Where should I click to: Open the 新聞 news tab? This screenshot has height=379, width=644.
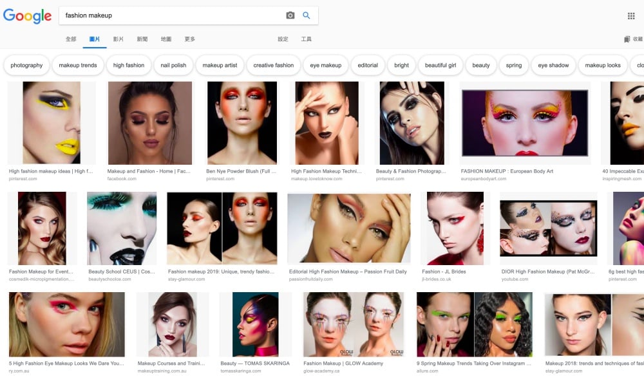coord(142,39)
